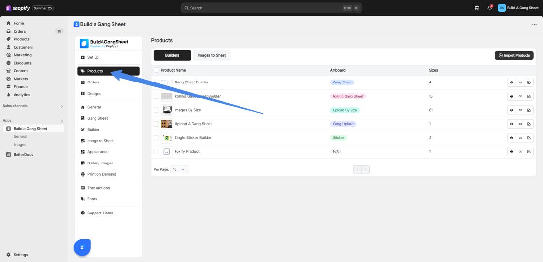The width and height of the screenshot is (543, 262).
Task: Check the Single Sticker Builder checkbox
Action: point(156,138)
